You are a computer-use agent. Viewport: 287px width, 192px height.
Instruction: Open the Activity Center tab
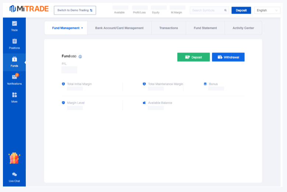tap(243, 28)
